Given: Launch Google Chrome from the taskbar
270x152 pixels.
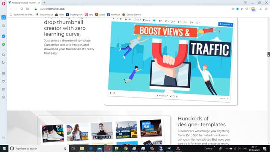Looking at the screenshot, I should [x=126, y=148].
